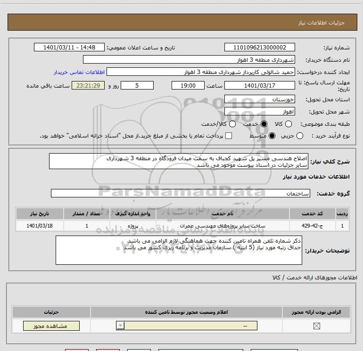Click the کد خدمت column header

[312, 213]
